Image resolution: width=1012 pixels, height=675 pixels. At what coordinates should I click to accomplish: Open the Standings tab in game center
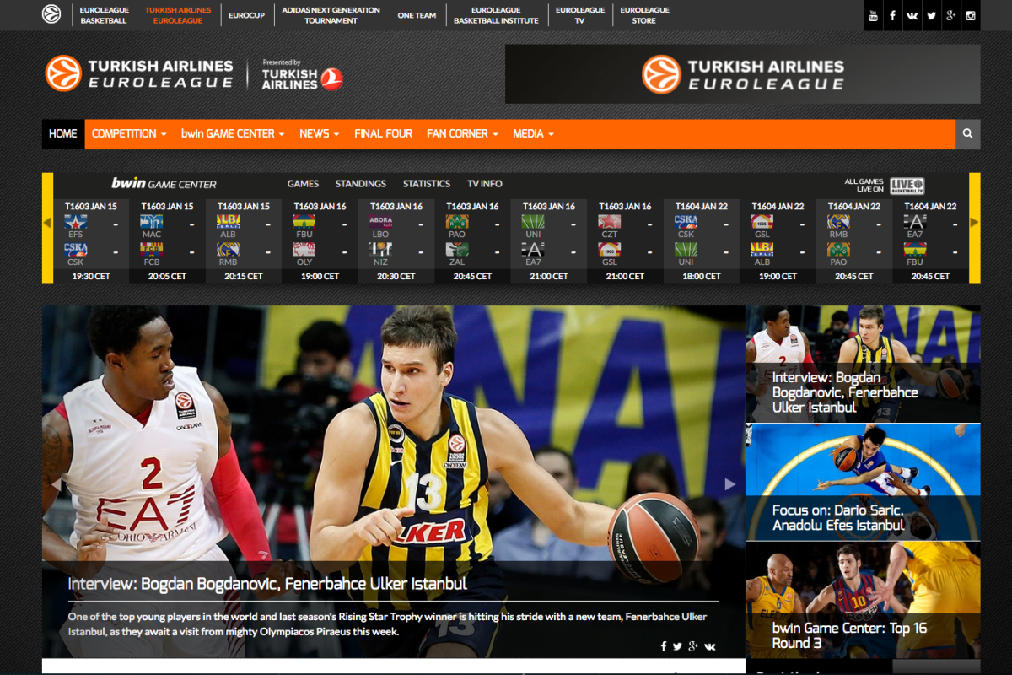361,184
